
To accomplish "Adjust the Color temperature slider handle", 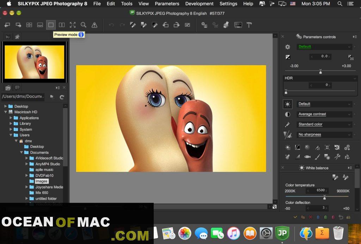I will coord(324,198).
